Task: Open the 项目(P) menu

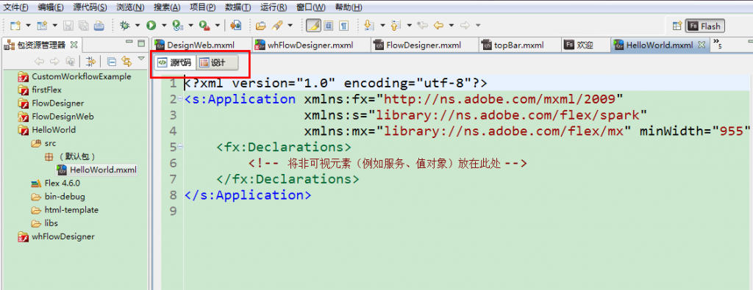Action: pyautogui.click(x=202, y=7)
